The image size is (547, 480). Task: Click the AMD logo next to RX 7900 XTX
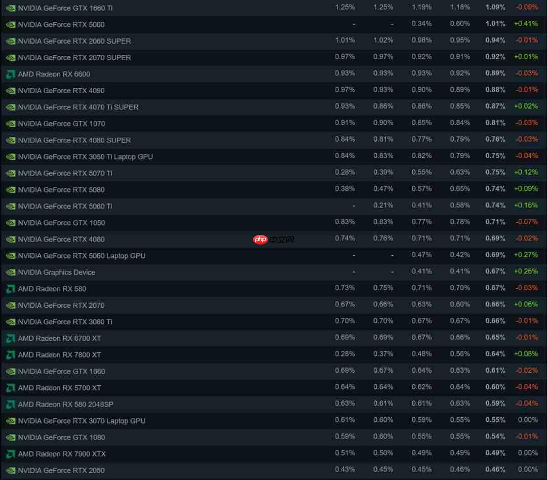[11, 454]
